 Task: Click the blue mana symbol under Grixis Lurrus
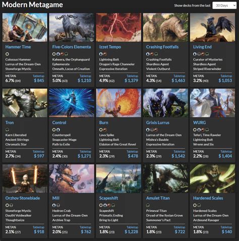coord(148,130)
